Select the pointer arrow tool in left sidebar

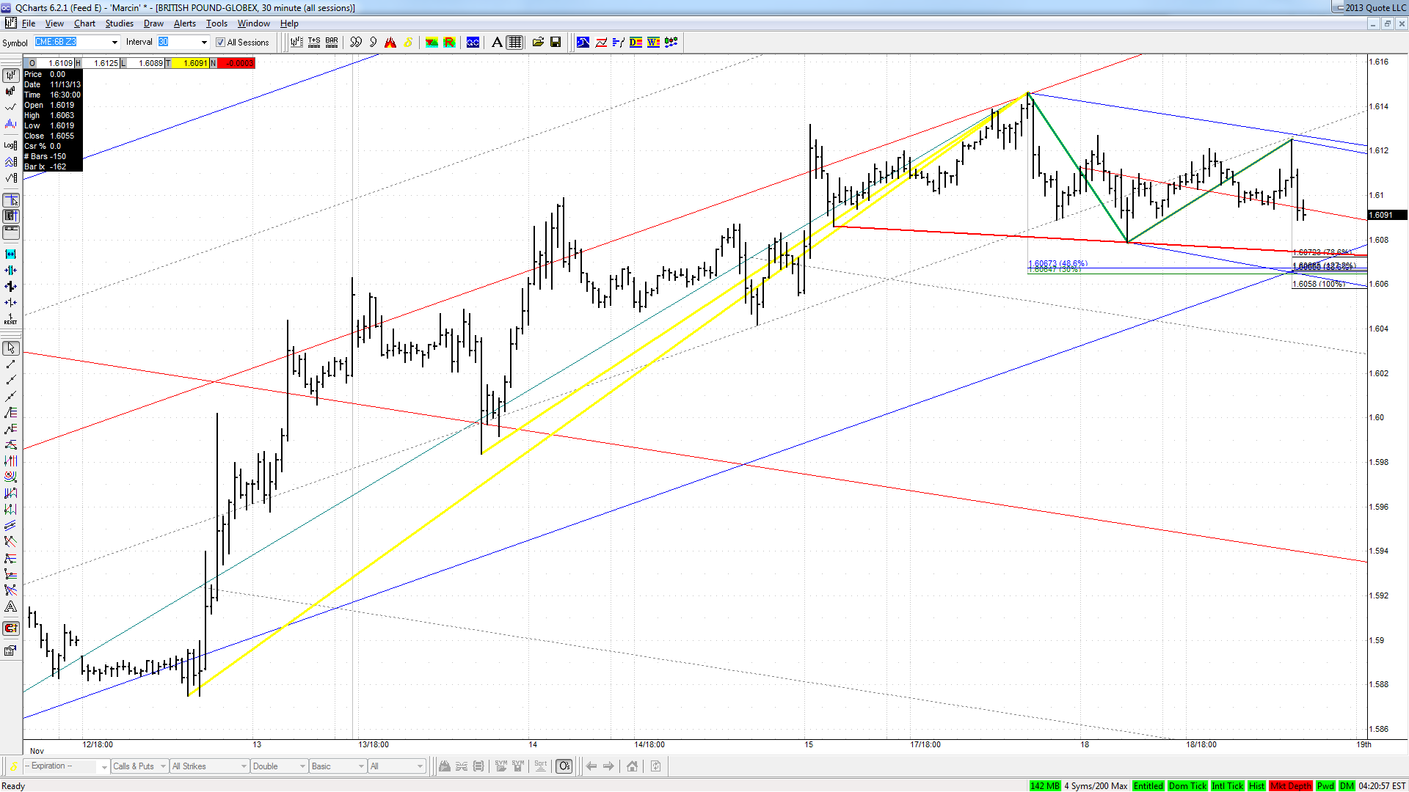click(11, 348)
